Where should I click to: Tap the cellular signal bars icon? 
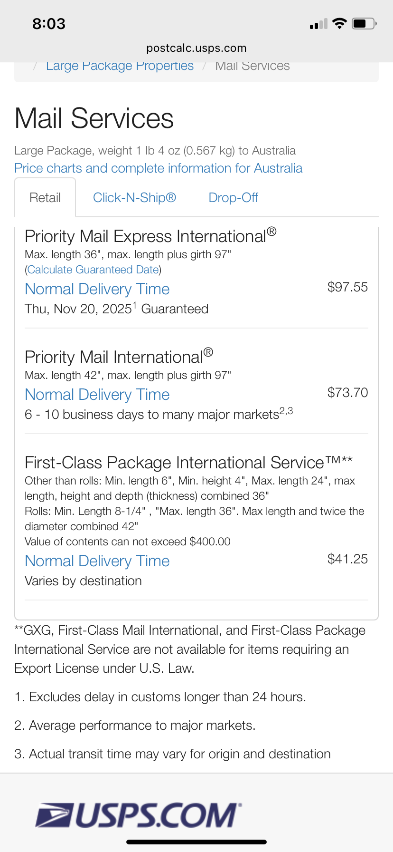(318, 24)
